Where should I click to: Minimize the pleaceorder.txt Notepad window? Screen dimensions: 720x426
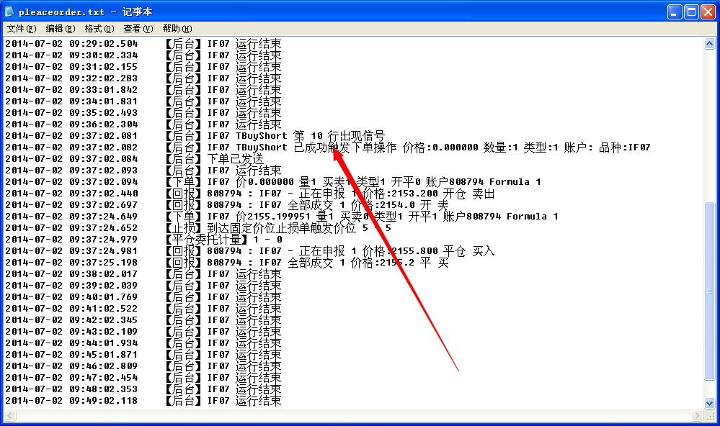(x=674, y=12)
